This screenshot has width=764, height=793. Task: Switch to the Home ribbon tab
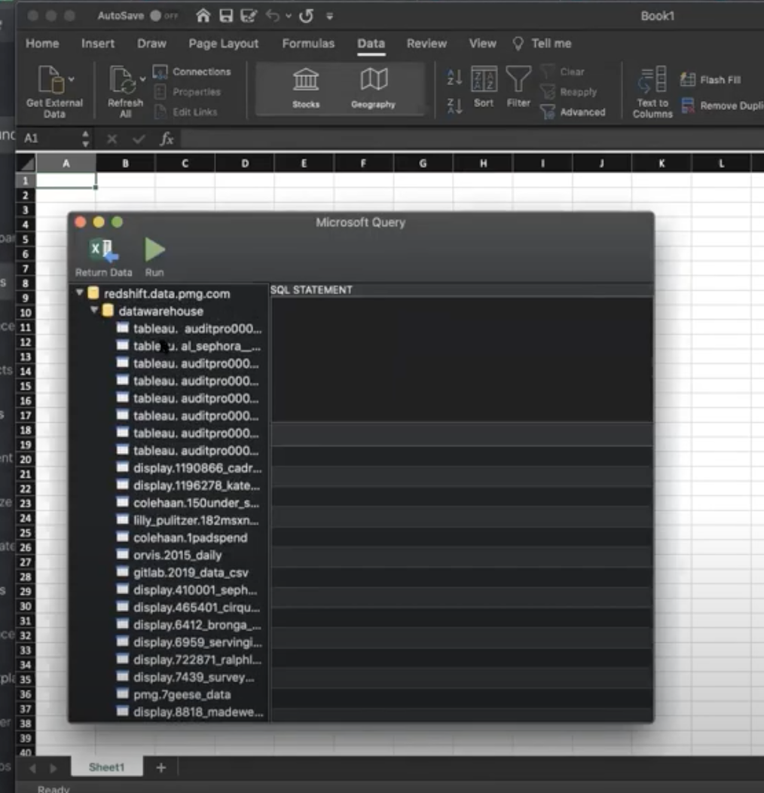coord(42,44)
